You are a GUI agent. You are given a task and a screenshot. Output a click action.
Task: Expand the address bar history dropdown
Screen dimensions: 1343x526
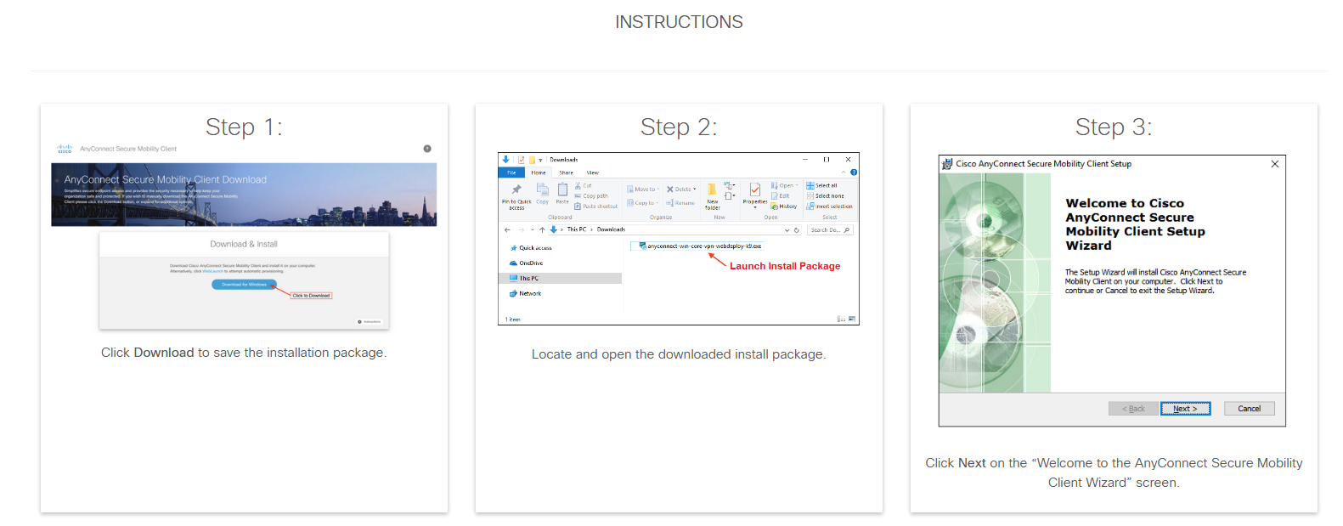pyautogui.click(x=787, y=229)
